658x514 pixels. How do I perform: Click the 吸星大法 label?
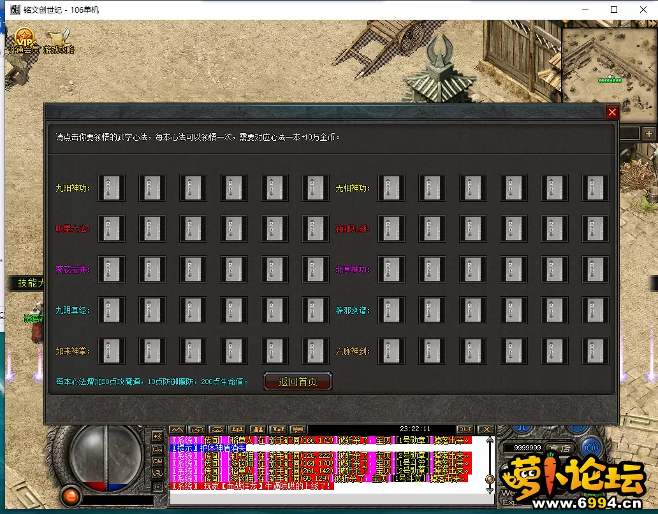pyautogui.click(x=73, y=229)
